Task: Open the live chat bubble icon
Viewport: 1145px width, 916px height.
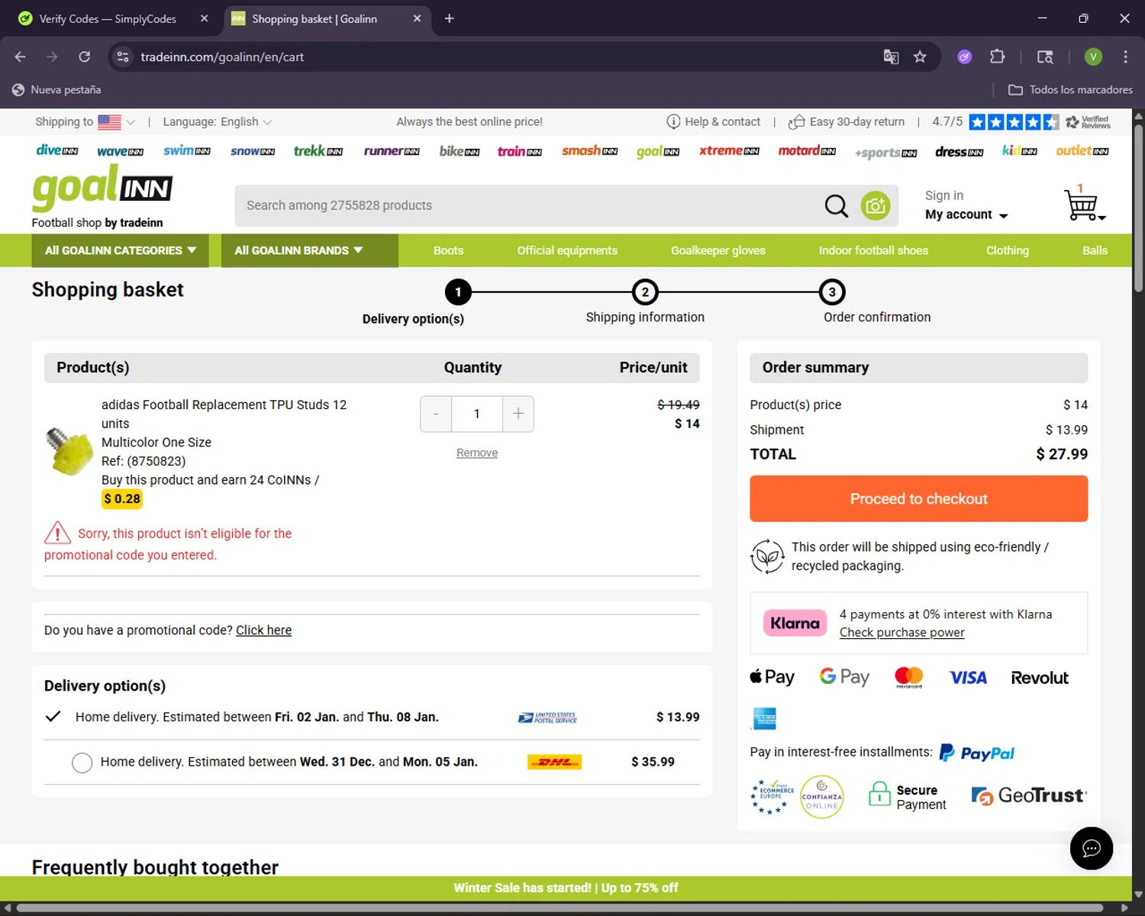Action: point(1091,848)
